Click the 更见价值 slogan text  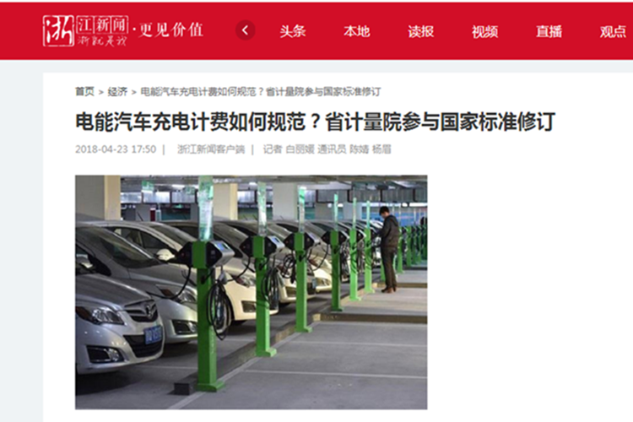(170, 30)
